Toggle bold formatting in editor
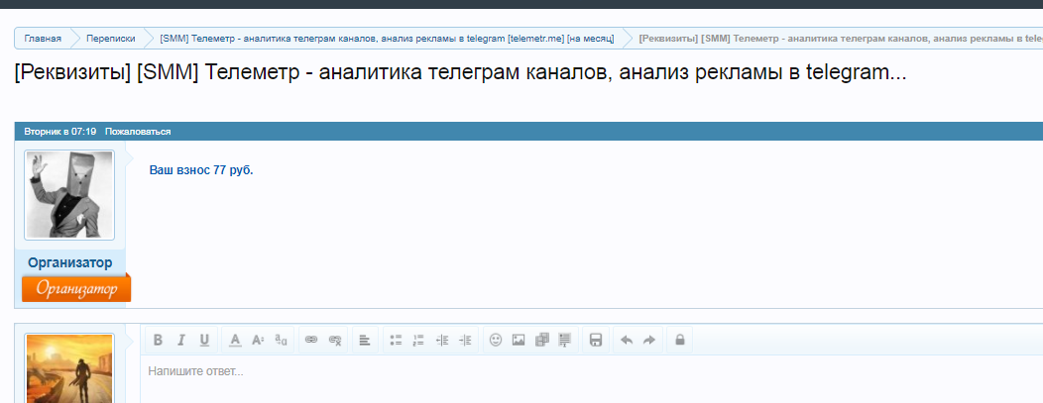This screenshot has width=1043, height=403. click(x=158, y=340)
